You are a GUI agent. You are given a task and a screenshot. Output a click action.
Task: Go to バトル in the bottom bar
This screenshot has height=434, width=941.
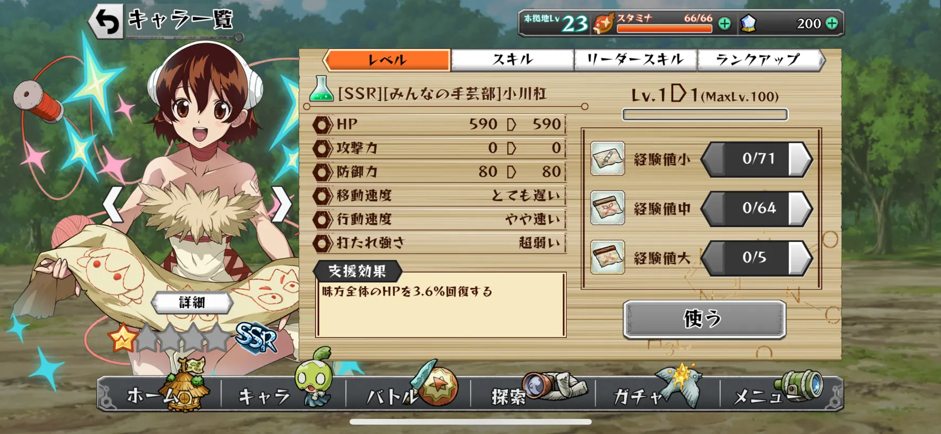pyautogui.click(x=408, y=394)
